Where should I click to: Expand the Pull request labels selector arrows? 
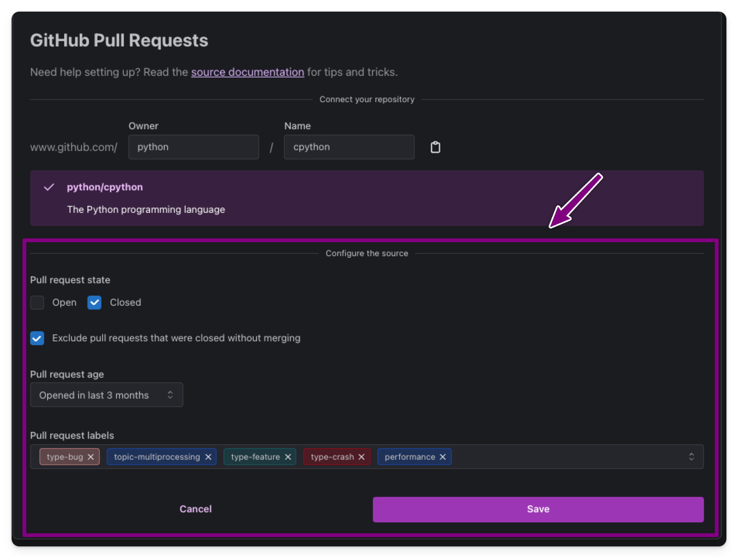pyautogui.click(x=691, y=457)
